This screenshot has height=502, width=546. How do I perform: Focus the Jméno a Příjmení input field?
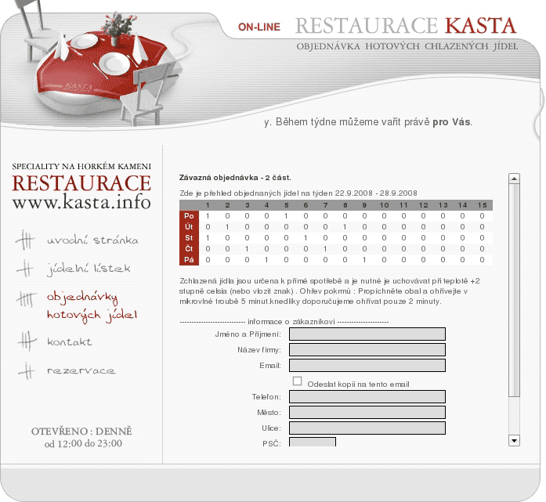click(x=367, y=334)
